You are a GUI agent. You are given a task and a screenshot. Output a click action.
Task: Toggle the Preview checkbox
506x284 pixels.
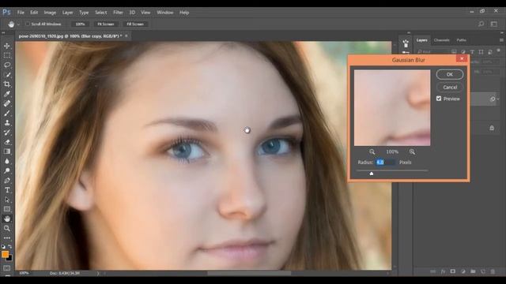click(x=439, y=99)
